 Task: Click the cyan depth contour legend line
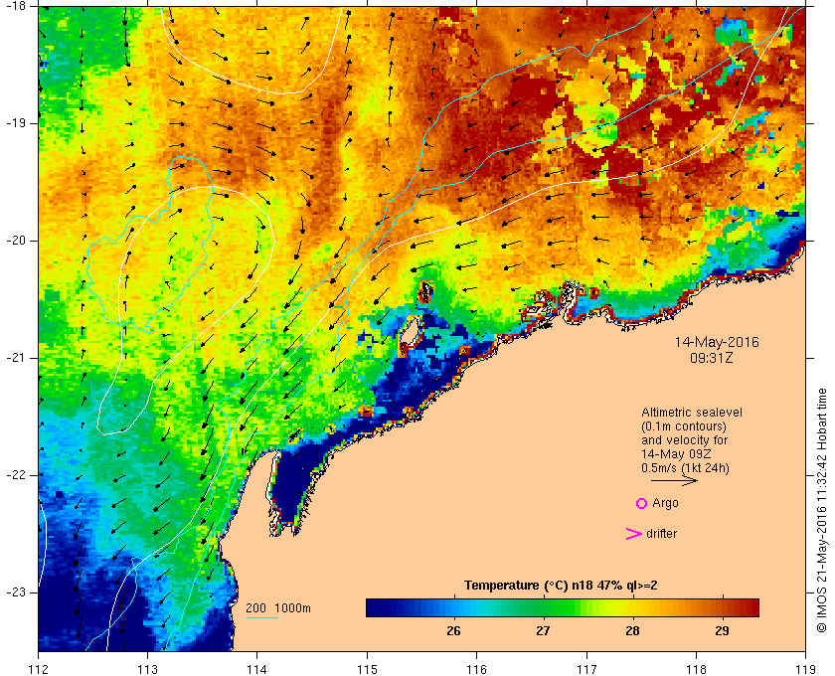coord(262,618)
